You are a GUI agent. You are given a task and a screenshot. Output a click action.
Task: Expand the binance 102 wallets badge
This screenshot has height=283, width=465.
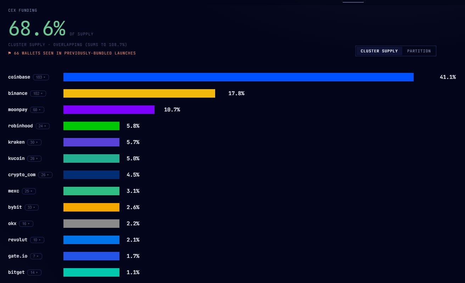[38, 93]
